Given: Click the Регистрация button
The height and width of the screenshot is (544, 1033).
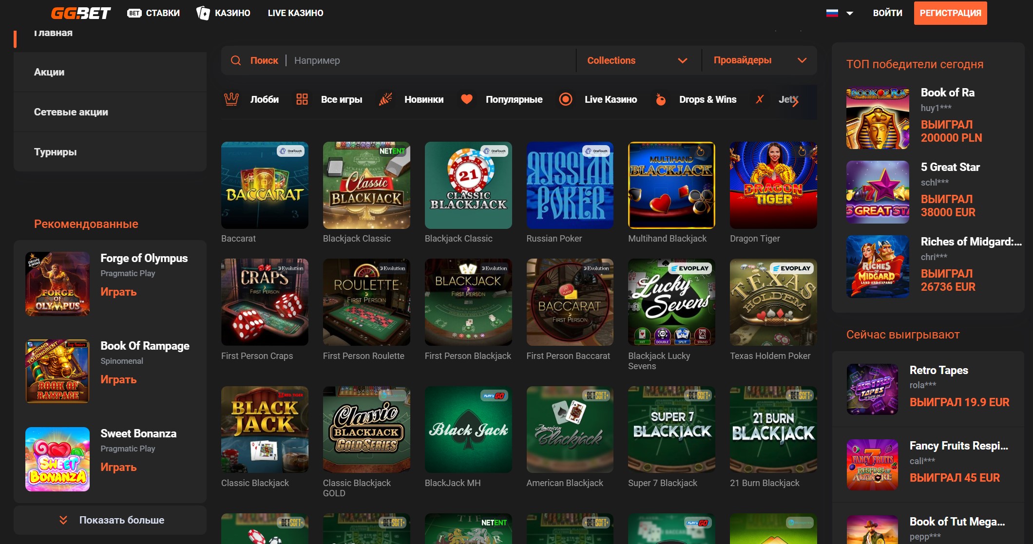Looking at the screenshot, I should click(x=950, y=13).
